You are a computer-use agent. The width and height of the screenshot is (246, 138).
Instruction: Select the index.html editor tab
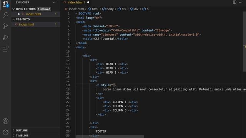click(x=76, y=2)
